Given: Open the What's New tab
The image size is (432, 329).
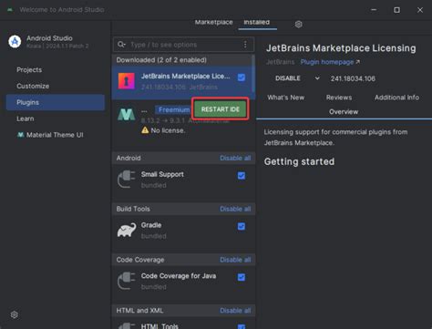Looking at the screenshot, I should tap(286, 98).
